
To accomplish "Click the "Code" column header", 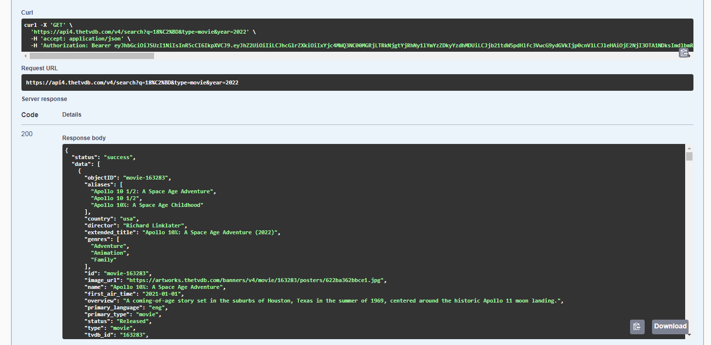I will tap(30, 115).
